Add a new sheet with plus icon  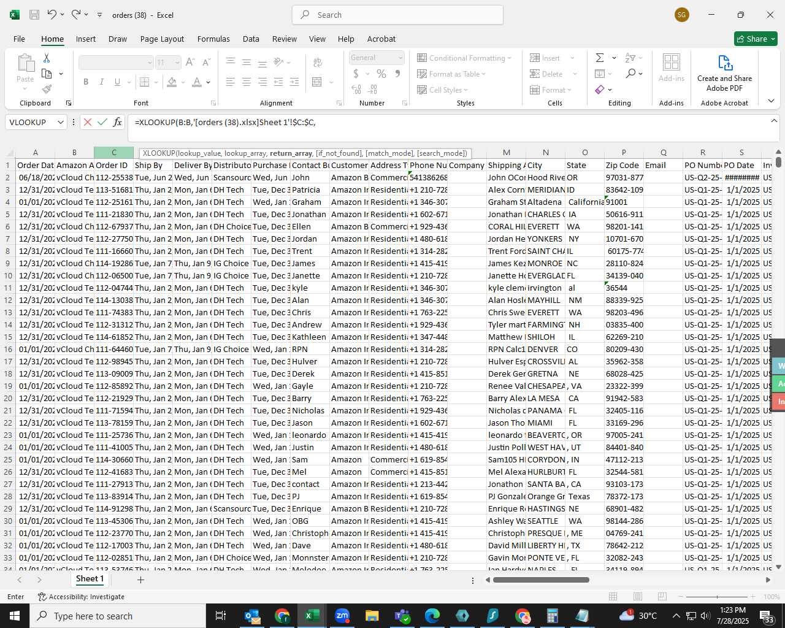click(x=140, y=580)
